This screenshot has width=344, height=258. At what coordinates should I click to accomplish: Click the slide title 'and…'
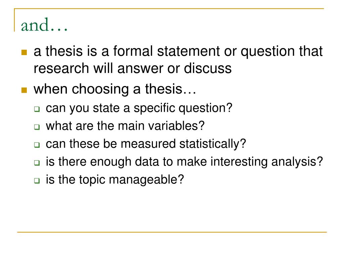pyautogui.click(x=44, y=25)
